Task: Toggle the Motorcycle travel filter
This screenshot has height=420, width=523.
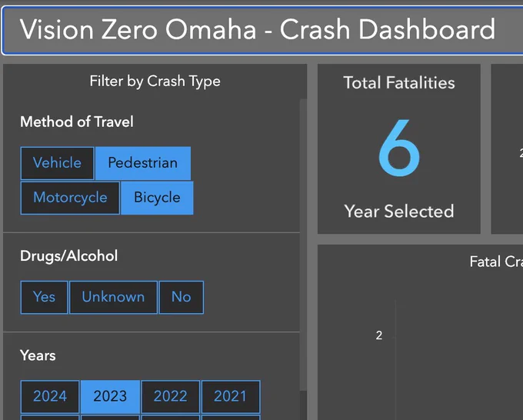Action: pyautogui.click(x=70, y=198)
